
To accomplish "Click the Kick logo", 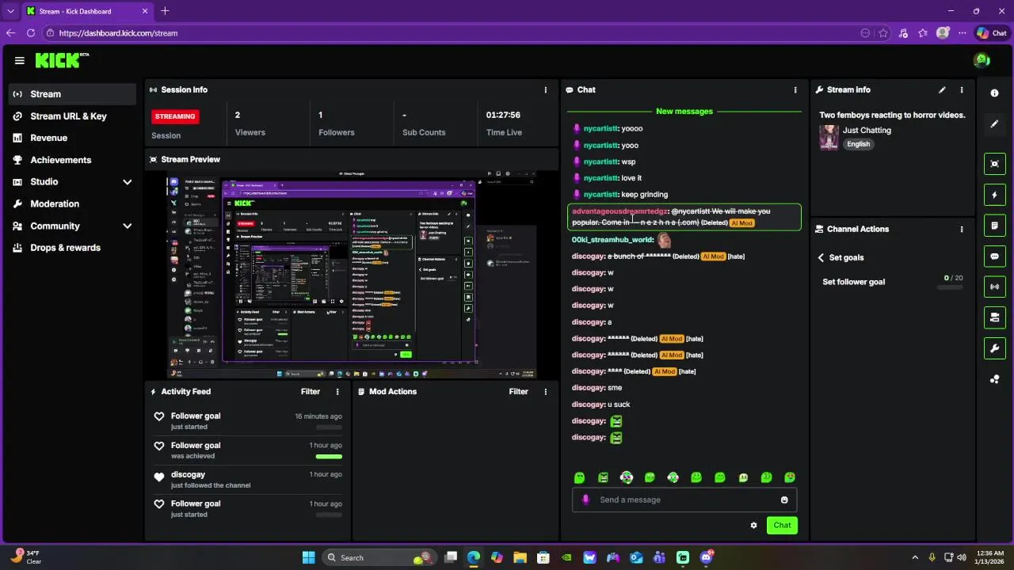I will (62, 60).
